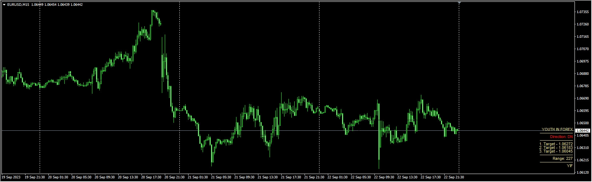Click time label 20 Sep 09:30
The width and height of the screenshot is (592, 182).
(x=105, y=178)
